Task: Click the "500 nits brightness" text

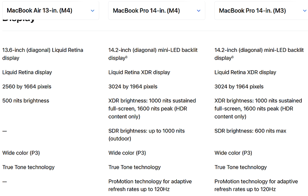Action: [26, 101]
